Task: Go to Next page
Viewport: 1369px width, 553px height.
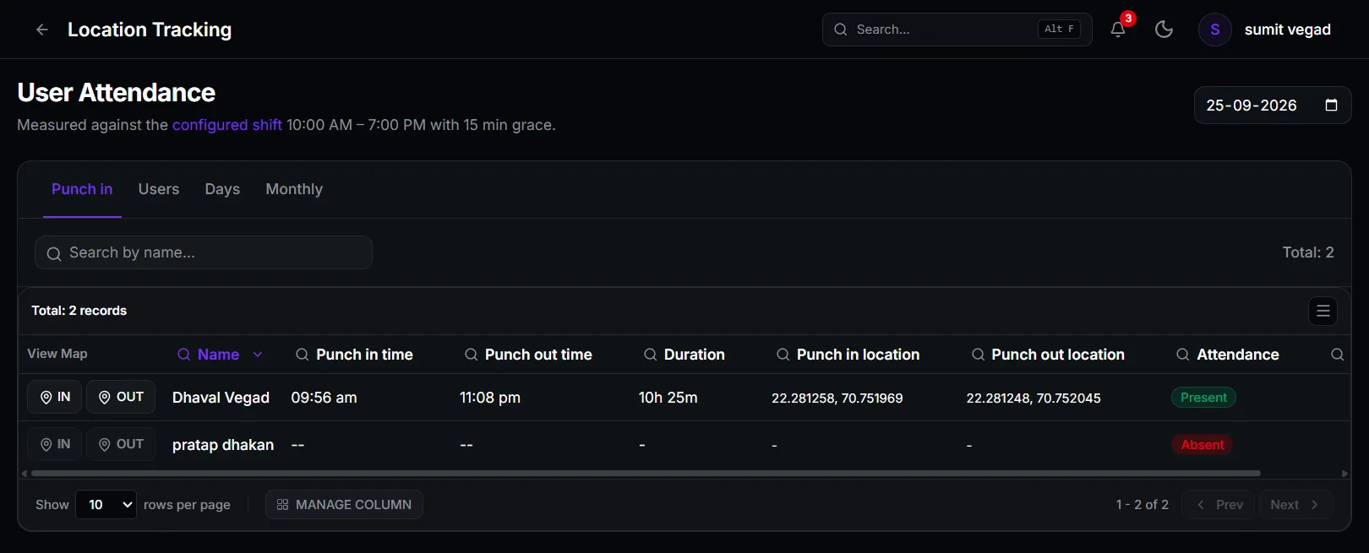Action: (x=1295, y=505)
